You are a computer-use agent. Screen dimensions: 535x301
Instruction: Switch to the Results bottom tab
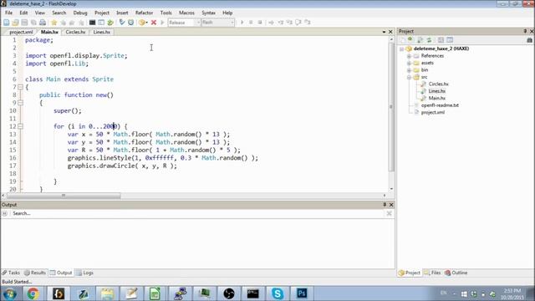point(35,273)
